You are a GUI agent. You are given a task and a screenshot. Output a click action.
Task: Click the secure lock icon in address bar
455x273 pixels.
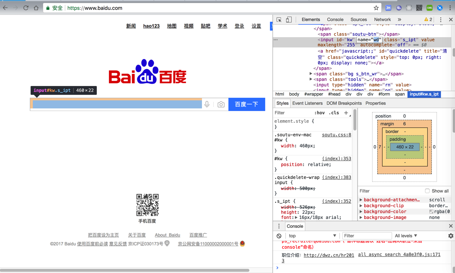(x=48, y=8)
